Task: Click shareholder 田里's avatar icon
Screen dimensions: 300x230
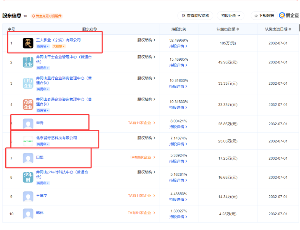Action: [27, 158]
